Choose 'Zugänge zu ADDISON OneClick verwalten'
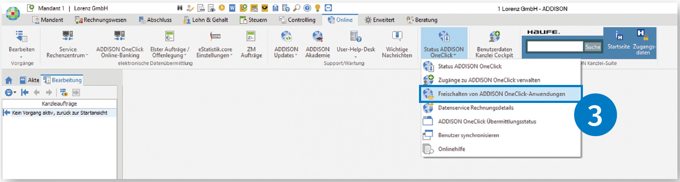 point(501,80)
